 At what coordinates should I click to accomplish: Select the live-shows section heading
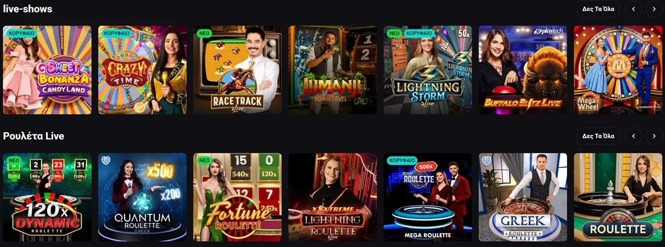point(28,8)
